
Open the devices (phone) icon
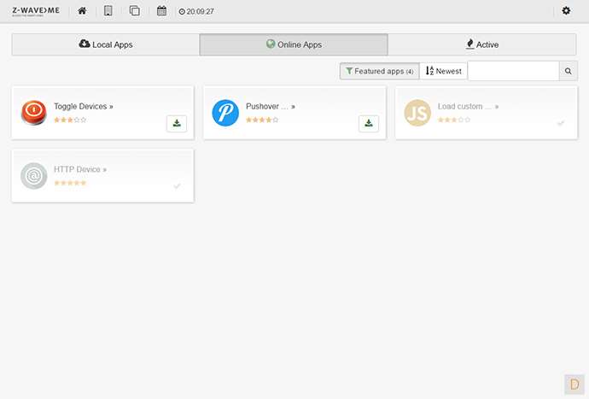coord(108,11)
